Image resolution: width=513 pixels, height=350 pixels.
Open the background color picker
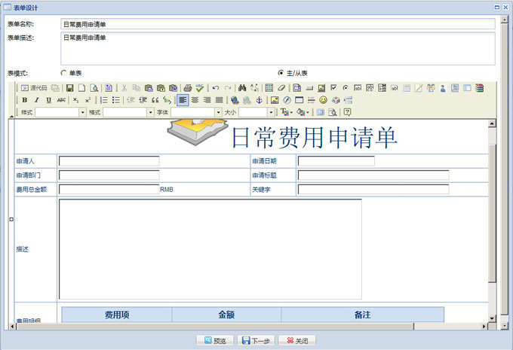[x=303, y=112]
